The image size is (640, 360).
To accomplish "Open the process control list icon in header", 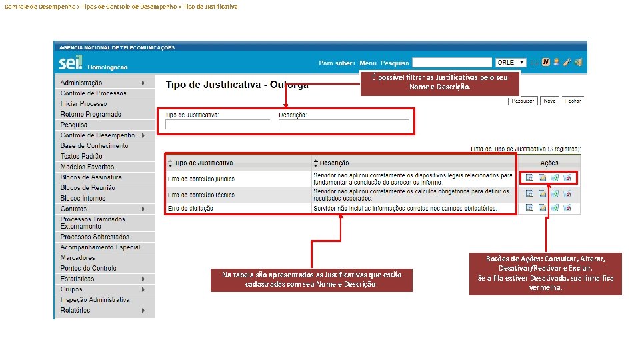I will [x=534, y=62].
